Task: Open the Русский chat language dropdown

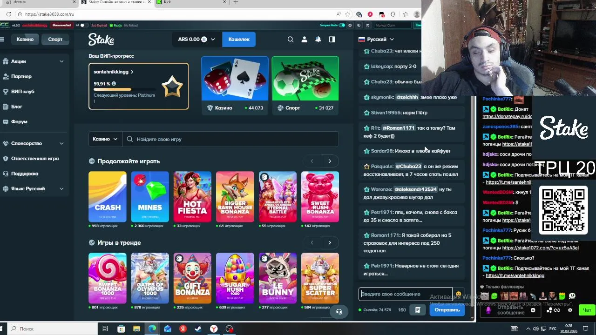Action: [376, 40]
